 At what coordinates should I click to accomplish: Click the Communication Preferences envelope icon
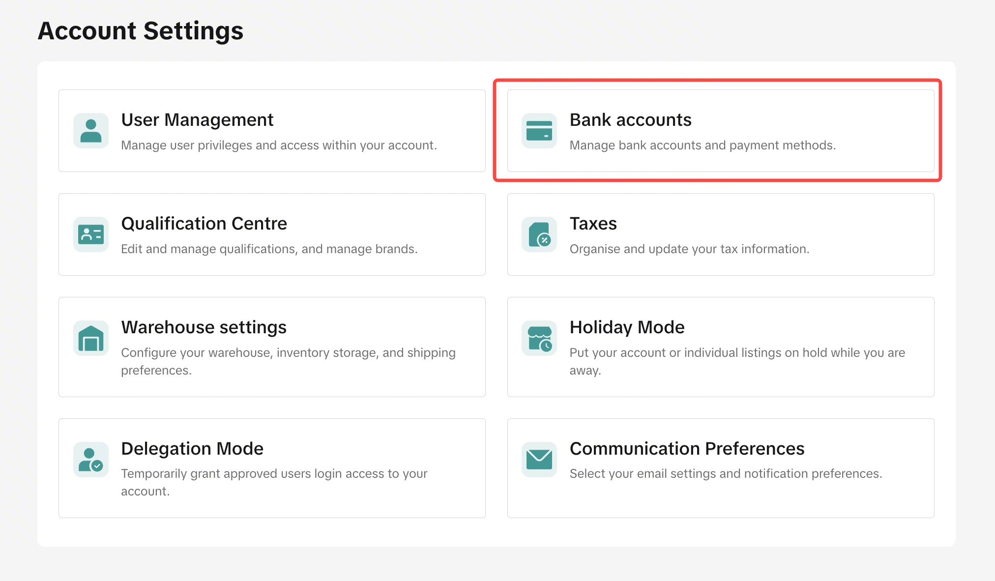[x=539, y=460]
